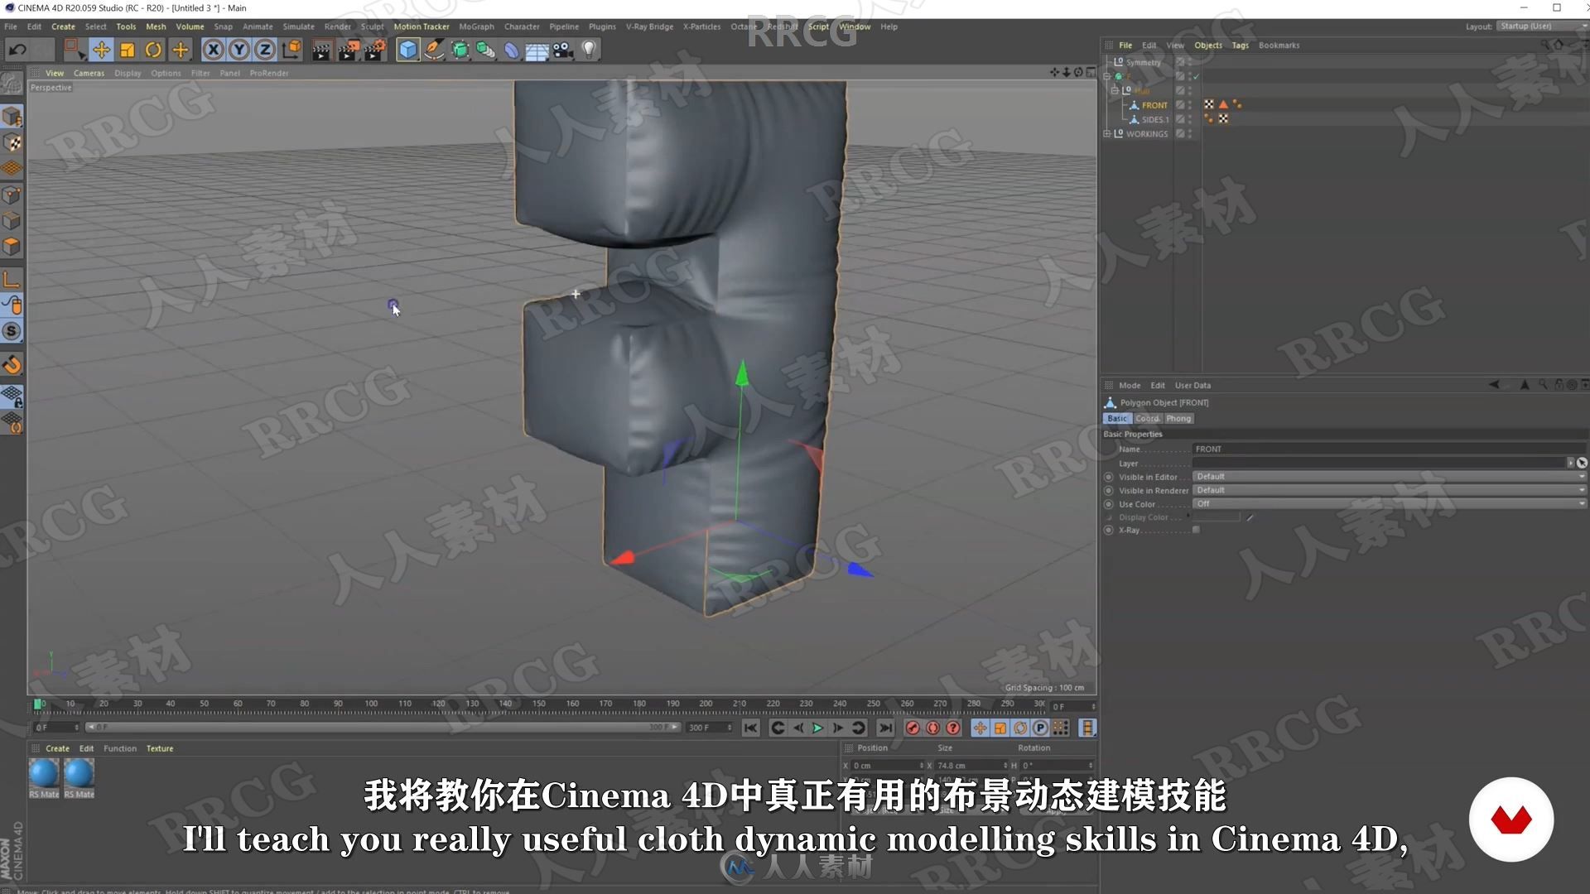Toggle the X-Ray checkbox
The height and width of the screenshot is (894, 1590).
point(1196,530)
